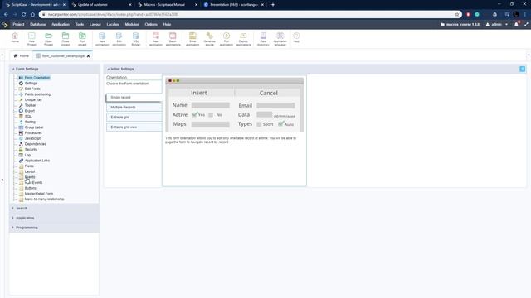The width and height of the screenshot is (531, 298).
Task: Open Batch applications toolbar icon
Action: [173, 39]
